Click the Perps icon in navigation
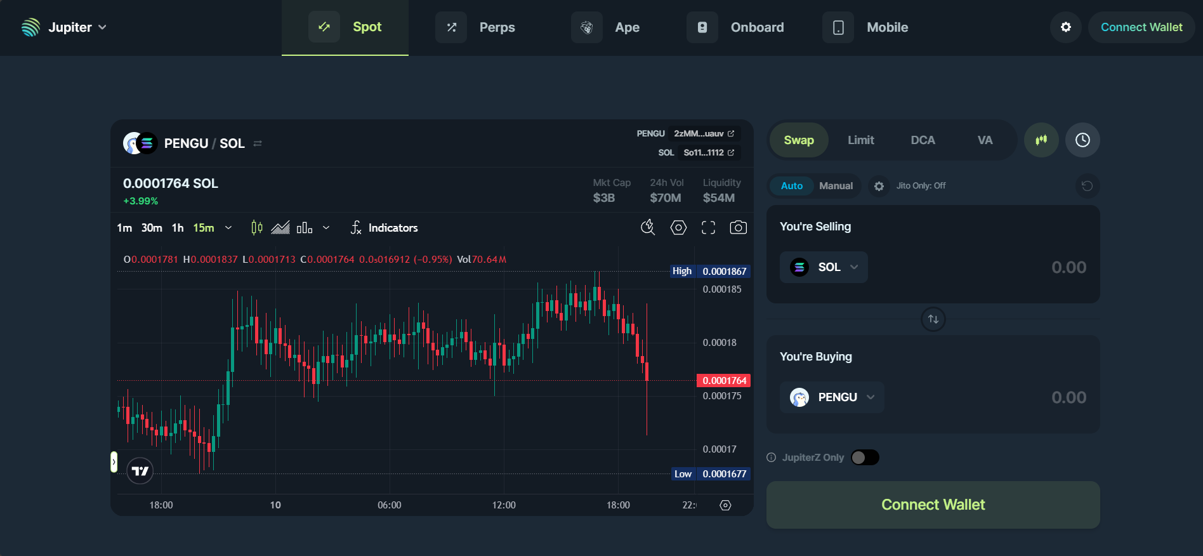 [451, 27]
